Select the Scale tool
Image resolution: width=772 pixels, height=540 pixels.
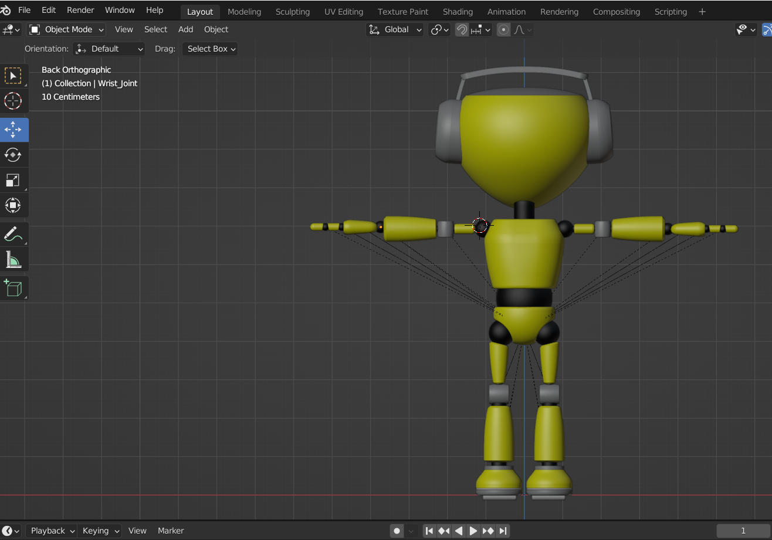(13, 180)
